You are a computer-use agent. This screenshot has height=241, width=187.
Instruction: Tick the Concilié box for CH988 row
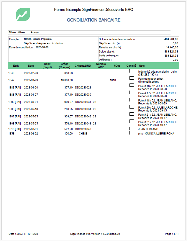pos(131,133)
